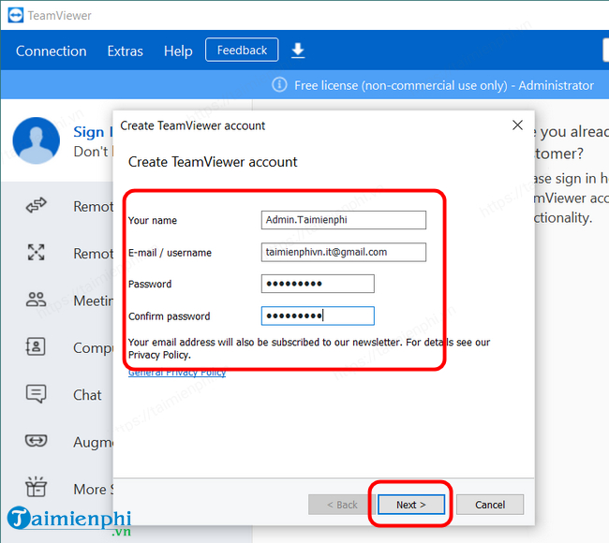
Task: Select the Chat sidebar label
Action: 87,395
